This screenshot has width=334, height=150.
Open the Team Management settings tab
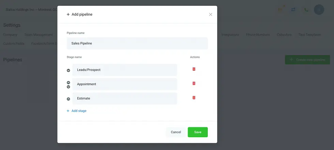[39, 35]
